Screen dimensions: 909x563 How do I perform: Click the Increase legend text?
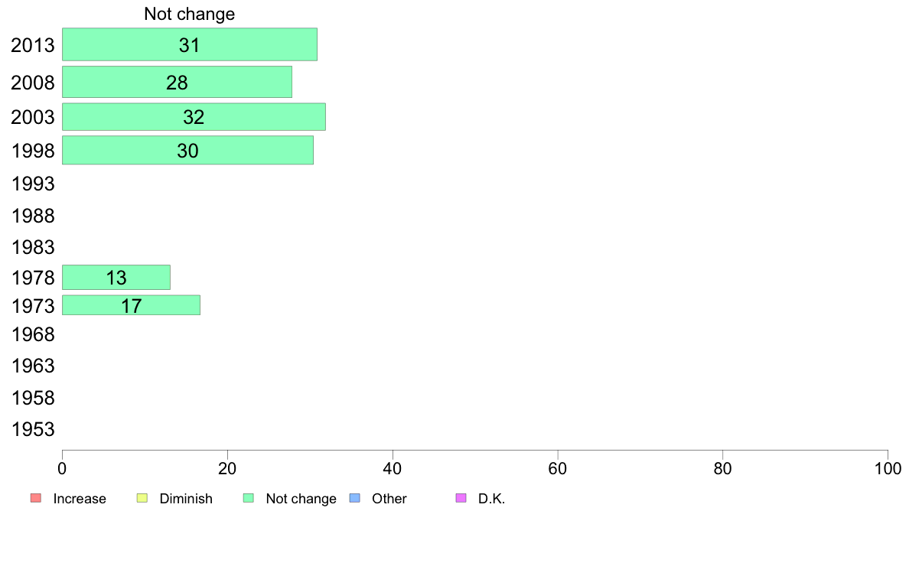80,499
